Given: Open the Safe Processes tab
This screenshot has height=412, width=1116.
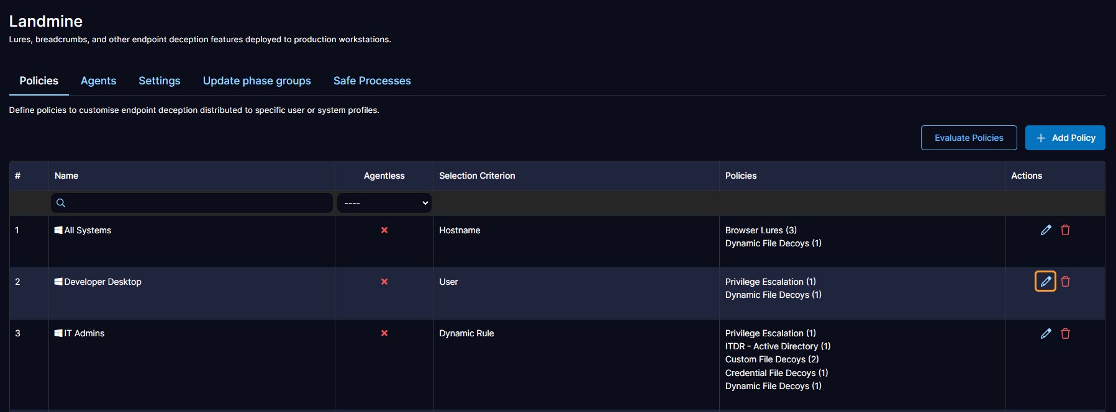Looking at the screenshot, I should [x=372, y=81].
